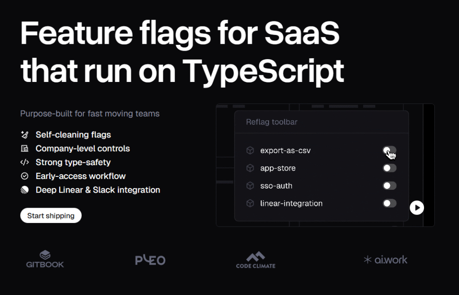The width and height of the screenshot is (459, 295).
Task: Turn on the sso-auth toggle
Action: pos(389,186)
